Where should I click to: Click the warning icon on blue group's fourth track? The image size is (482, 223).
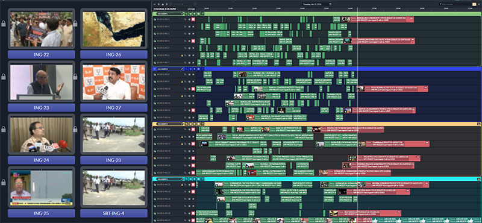(x=182, y=96)
